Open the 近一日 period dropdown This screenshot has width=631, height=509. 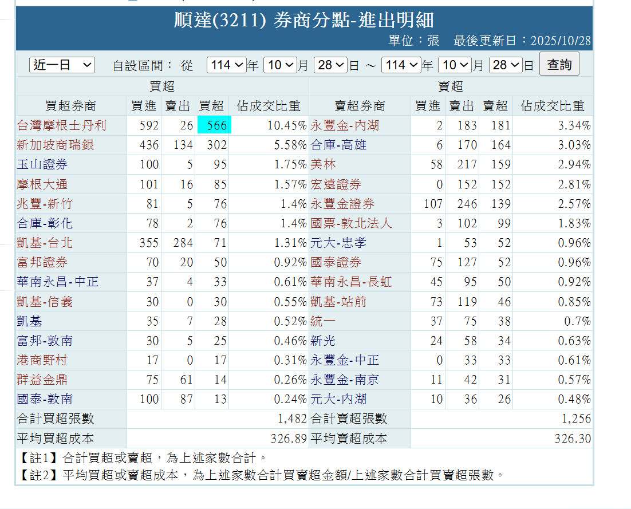click(62, 65)
